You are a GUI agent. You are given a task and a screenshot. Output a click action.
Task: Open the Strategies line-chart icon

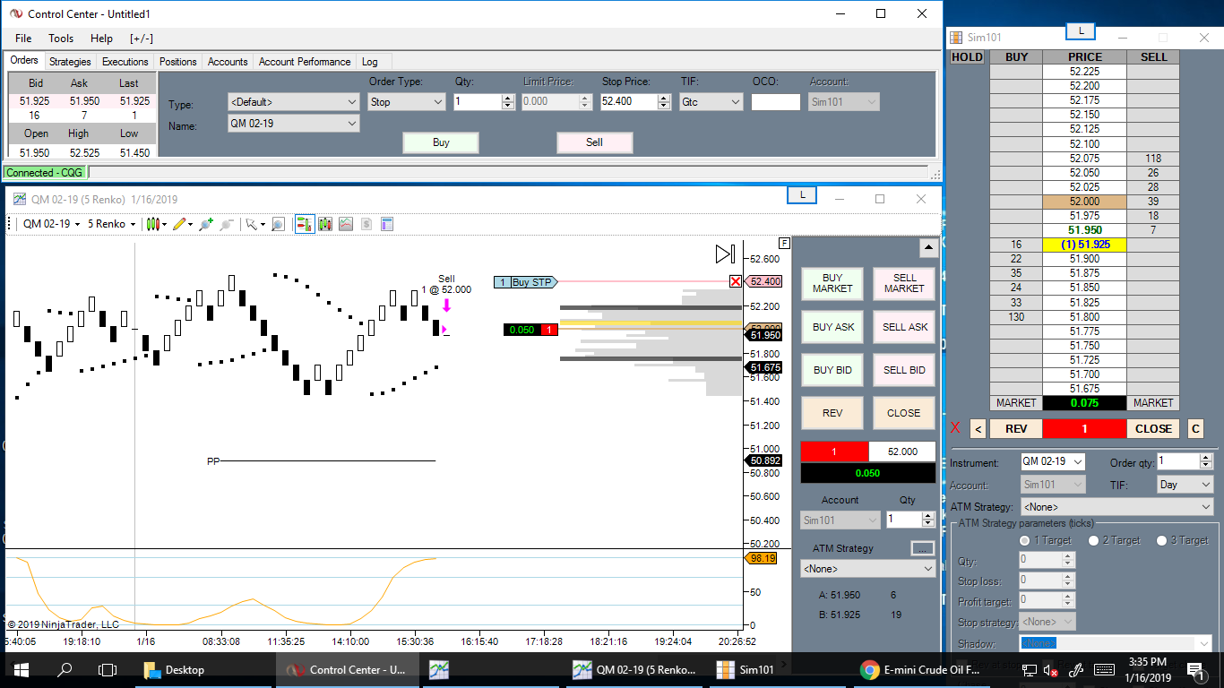[x=346, y=224]
